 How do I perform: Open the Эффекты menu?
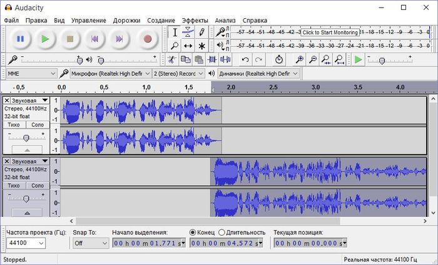[195, 20]
